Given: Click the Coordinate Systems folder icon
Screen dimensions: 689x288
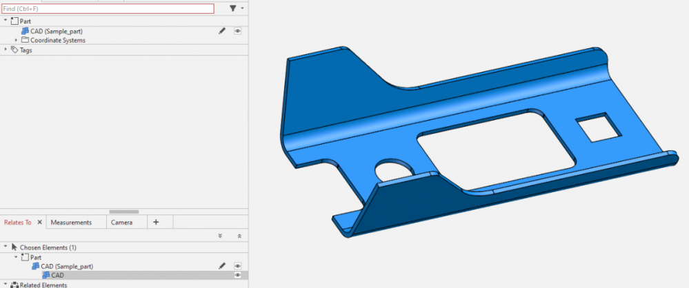Looking at the screenshot, I should (25, 40).
